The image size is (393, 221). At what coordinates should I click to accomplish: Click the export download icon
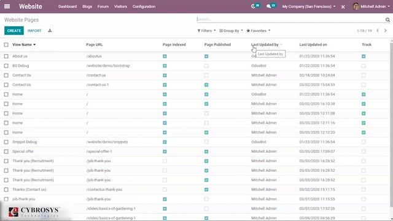(50, 31)
